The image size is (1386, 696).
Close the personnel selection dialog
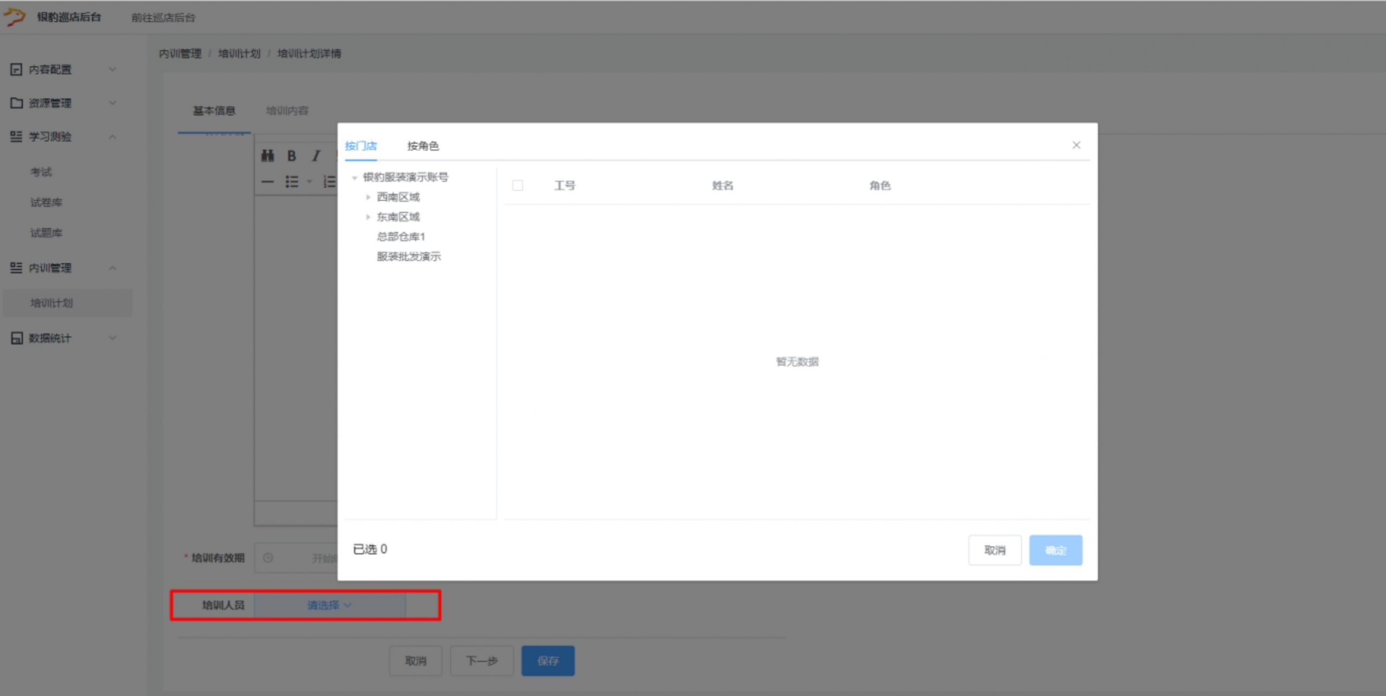[1076, 145]
